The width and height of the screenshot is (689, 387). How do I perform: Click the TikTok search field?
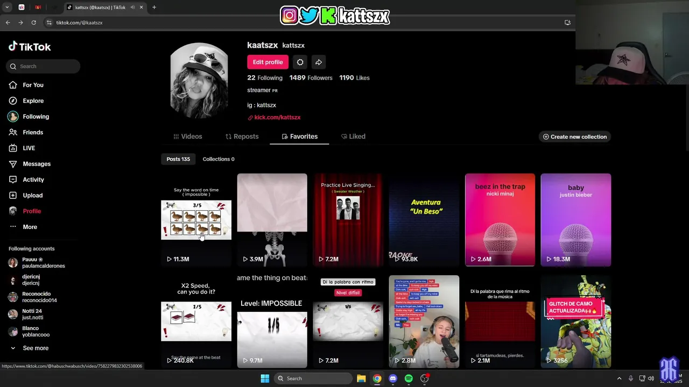(x=43, y=66)
